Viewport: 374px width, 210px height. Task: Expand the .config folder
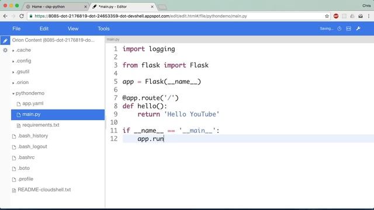[x=13, y=61]
